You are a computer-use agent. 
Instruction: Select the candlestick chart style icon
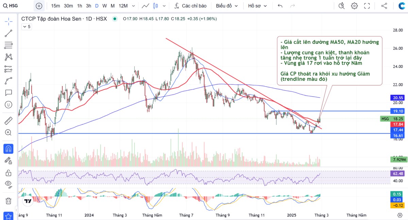(x=156, y=6)
